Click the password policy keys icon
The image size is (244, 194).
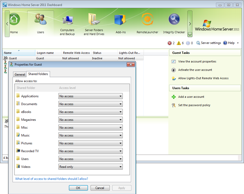tap(174, 105)
